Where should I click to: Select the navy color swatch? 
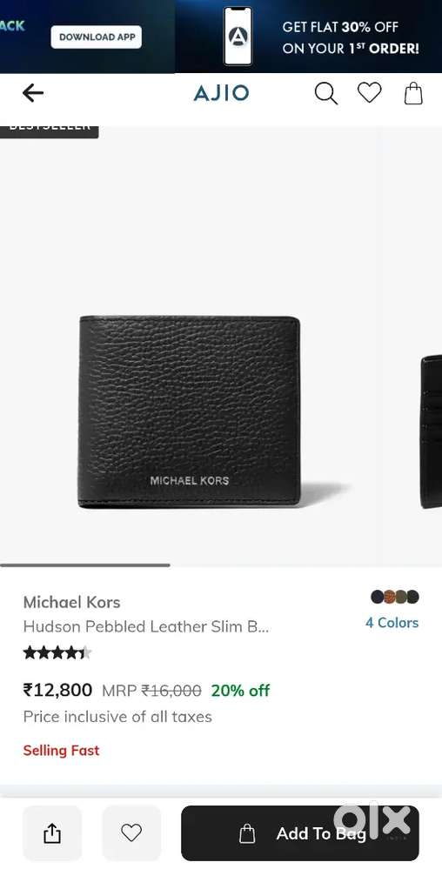click(x=377, y=597)
